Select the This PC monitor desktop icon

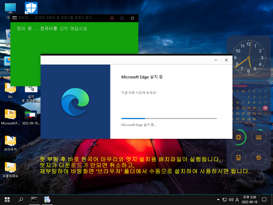(10, 8)
